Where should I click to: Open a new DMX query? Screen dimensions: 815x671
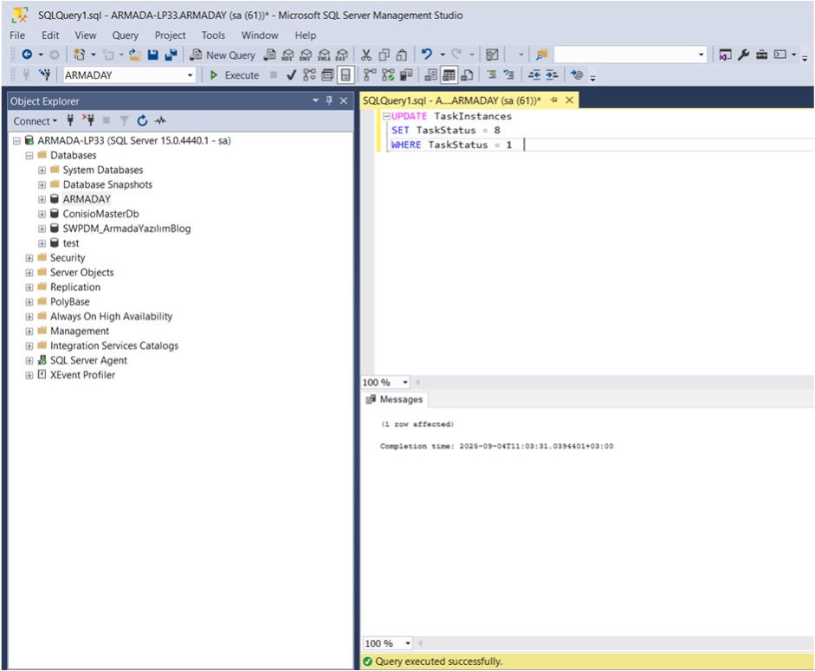coord(306,55)
